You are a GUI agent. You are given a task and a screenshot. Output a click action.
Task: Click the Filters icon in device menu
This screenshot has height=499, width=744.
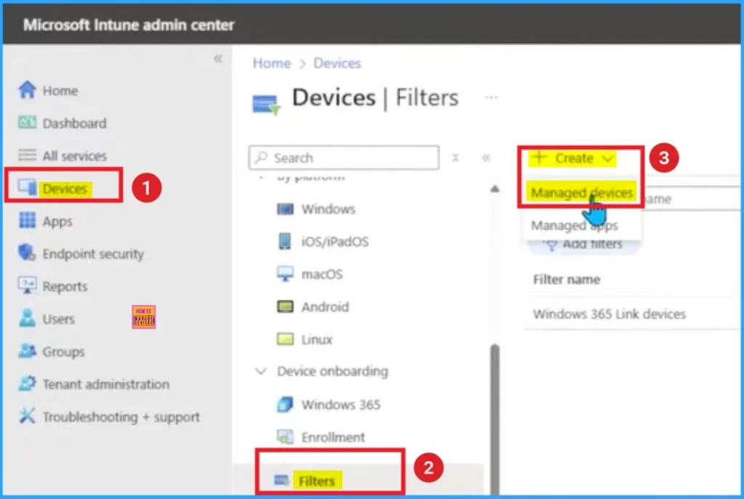[x=281, y=481]
